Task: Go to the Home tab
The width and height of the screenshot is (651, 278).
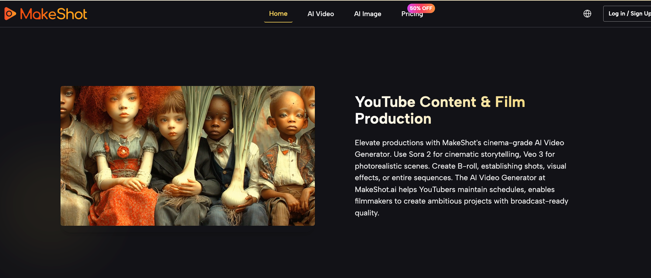Action: tap(278, 14)
